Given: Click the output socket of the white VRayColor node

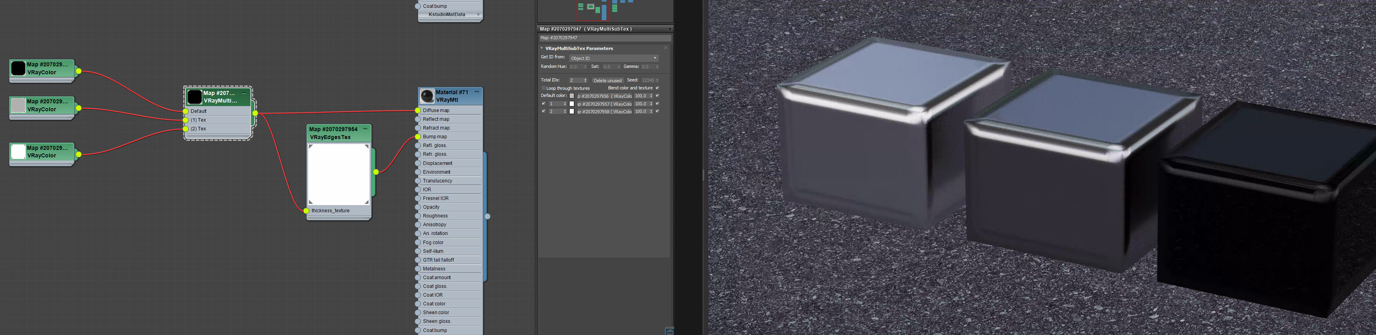Looking at the screenshot, I should click(78, 155).
